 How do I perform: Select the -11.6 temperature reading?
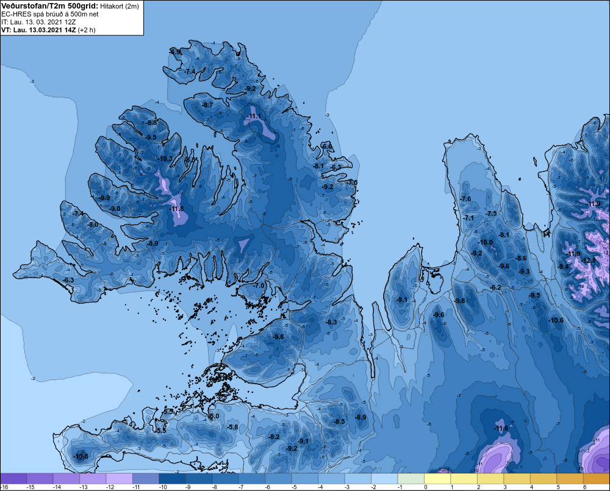click(x=501, y=429)
